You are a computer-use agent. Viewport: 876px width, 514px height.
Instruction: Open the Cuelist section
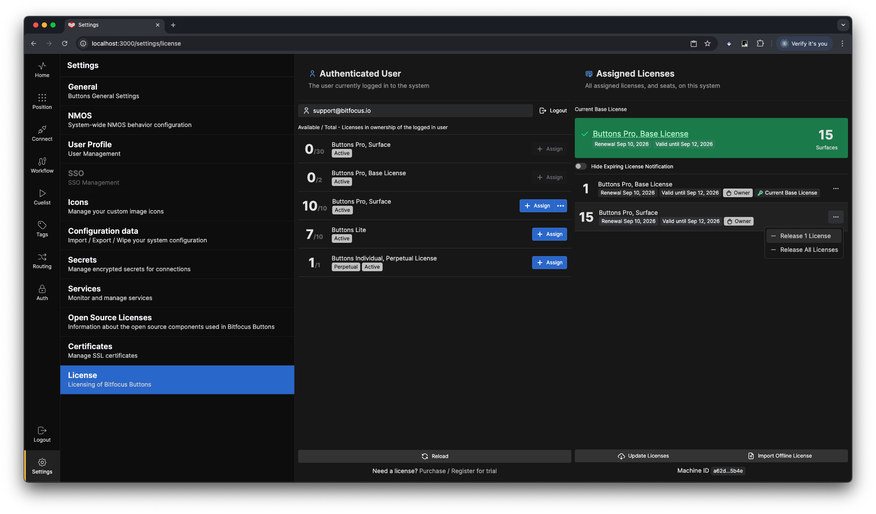pyautogui.click(x=42, y=197)
